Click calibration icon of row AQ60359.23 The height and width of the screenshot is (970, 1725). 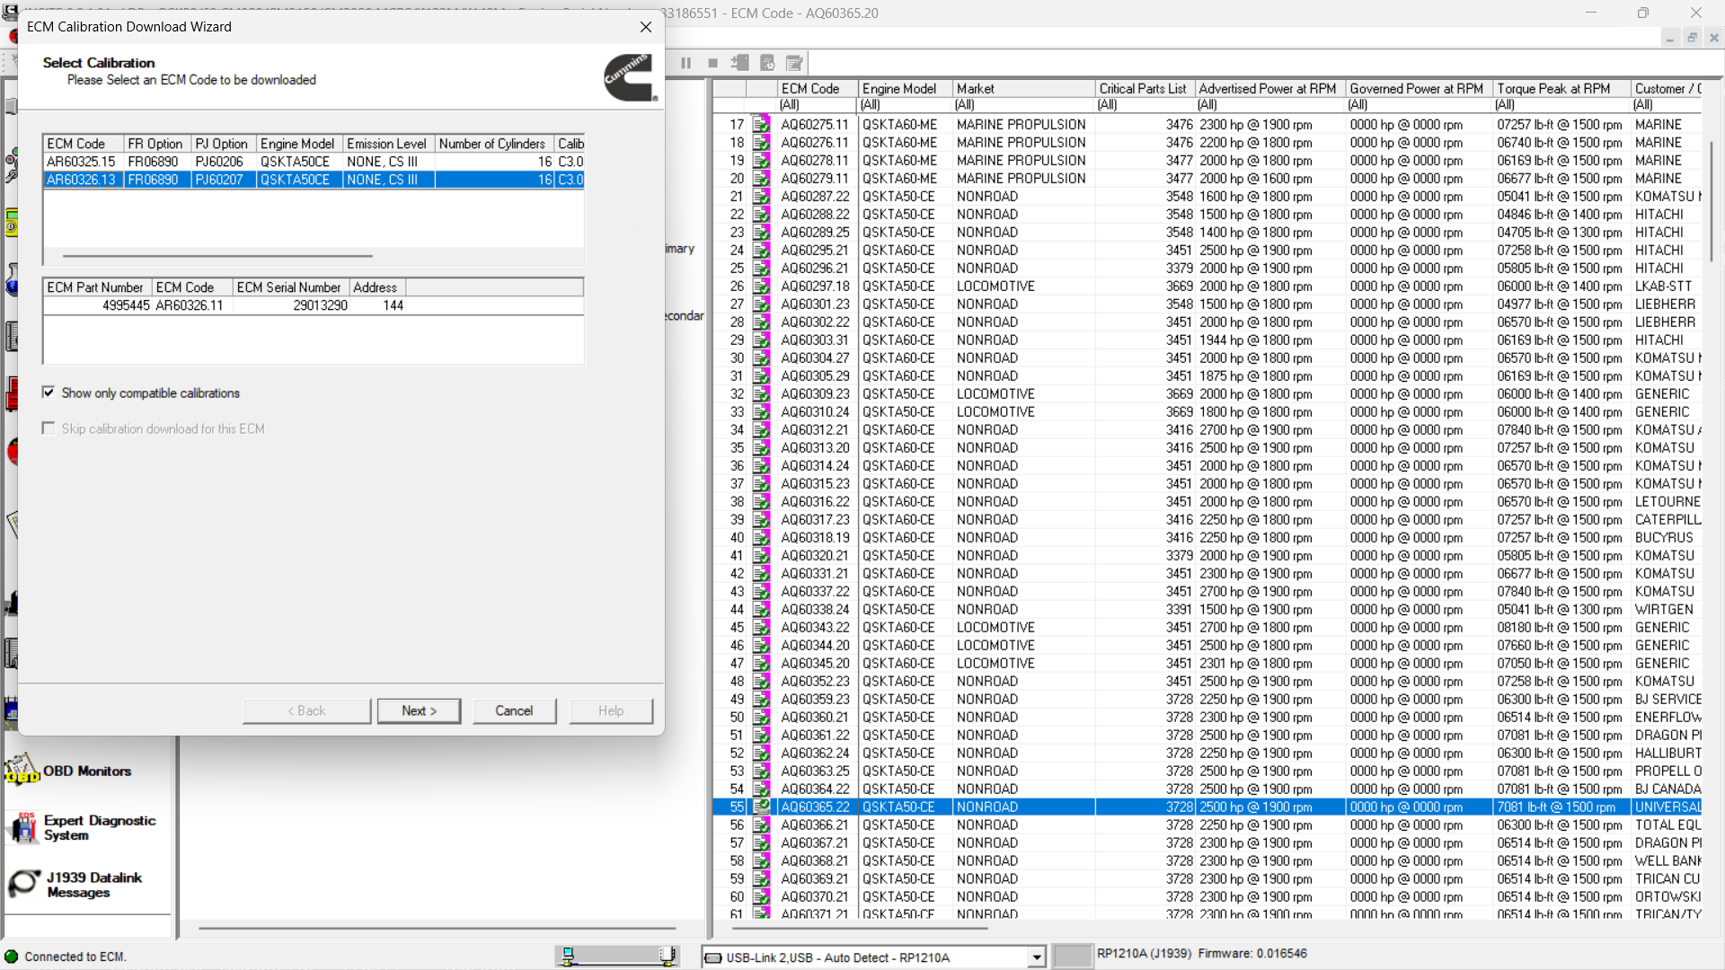[761, 700]
